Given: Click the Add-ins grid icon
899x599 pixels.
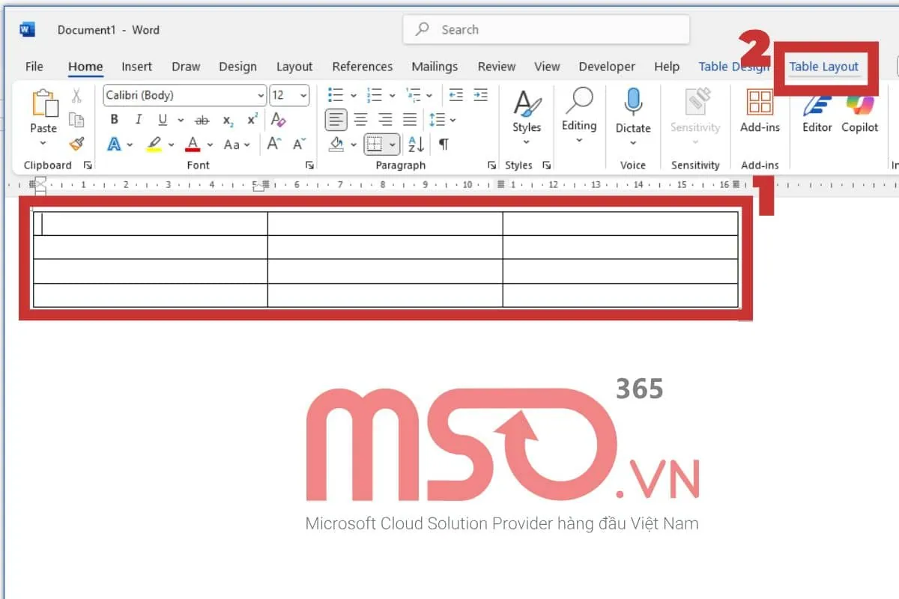Looking at the screenshot, I should (x=760, y=105).
